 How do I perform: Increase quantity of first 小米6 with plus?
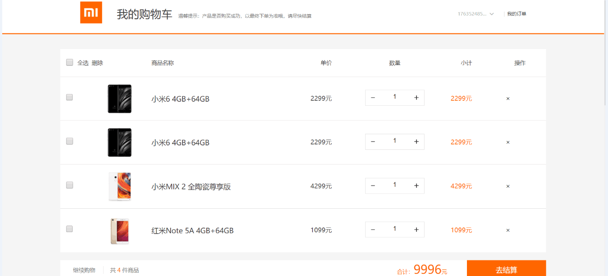point(416,98)
